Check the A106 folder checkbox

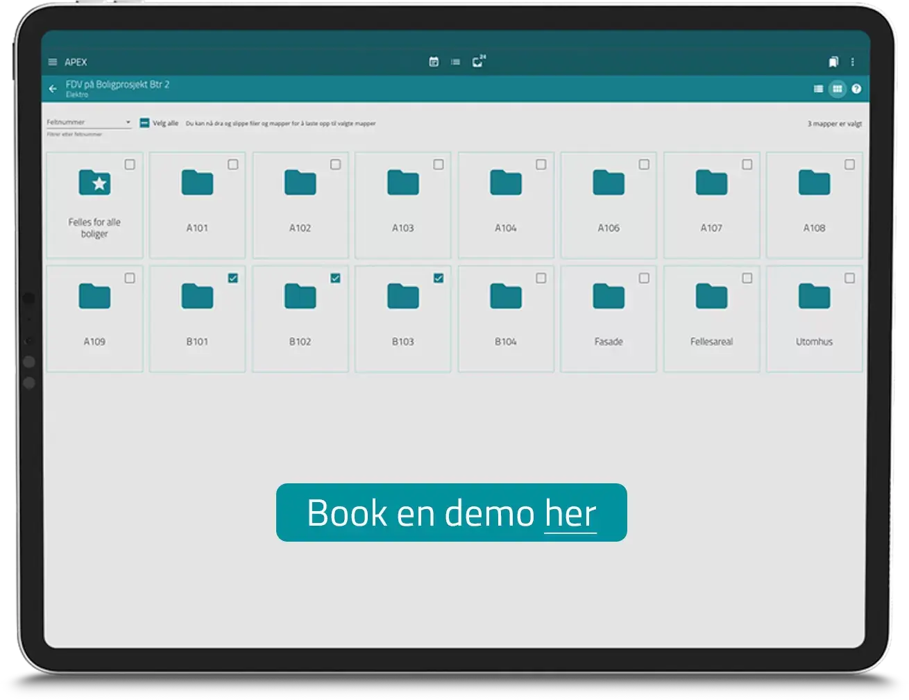[644, 165]
